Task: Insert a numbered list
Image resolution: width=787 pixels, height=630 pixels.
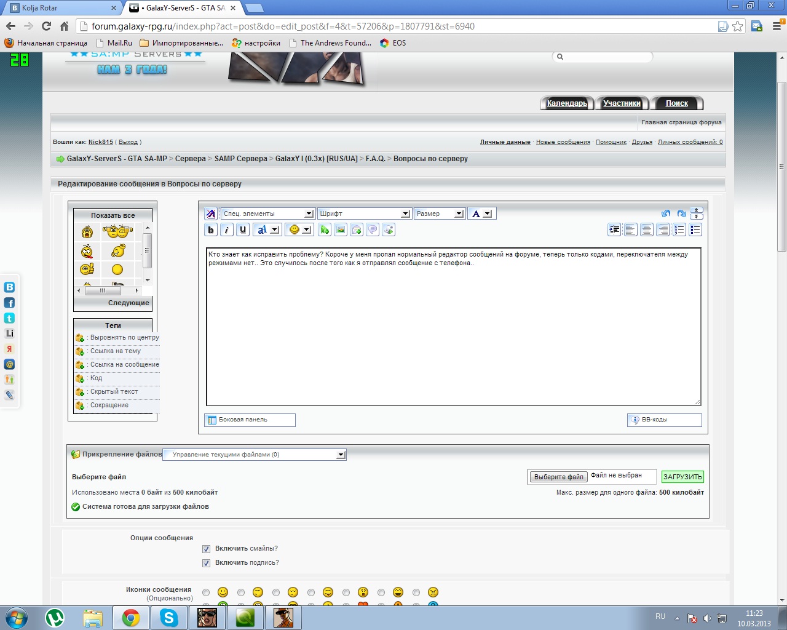Action: pos(679,230)
